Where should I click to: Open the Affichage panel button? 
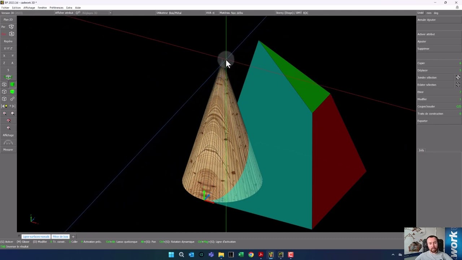pos(8,135)
